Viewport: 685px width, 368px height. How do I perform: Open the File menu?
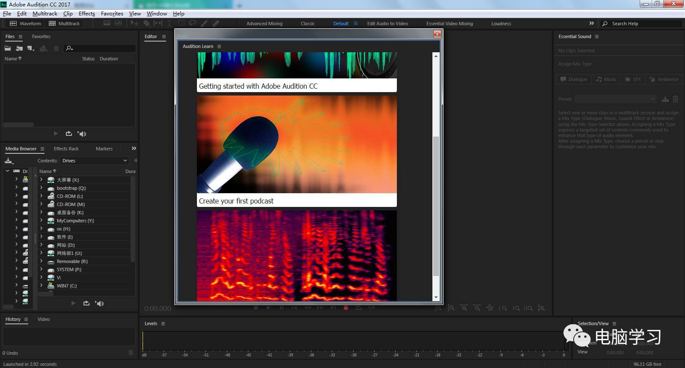point(7,14)
